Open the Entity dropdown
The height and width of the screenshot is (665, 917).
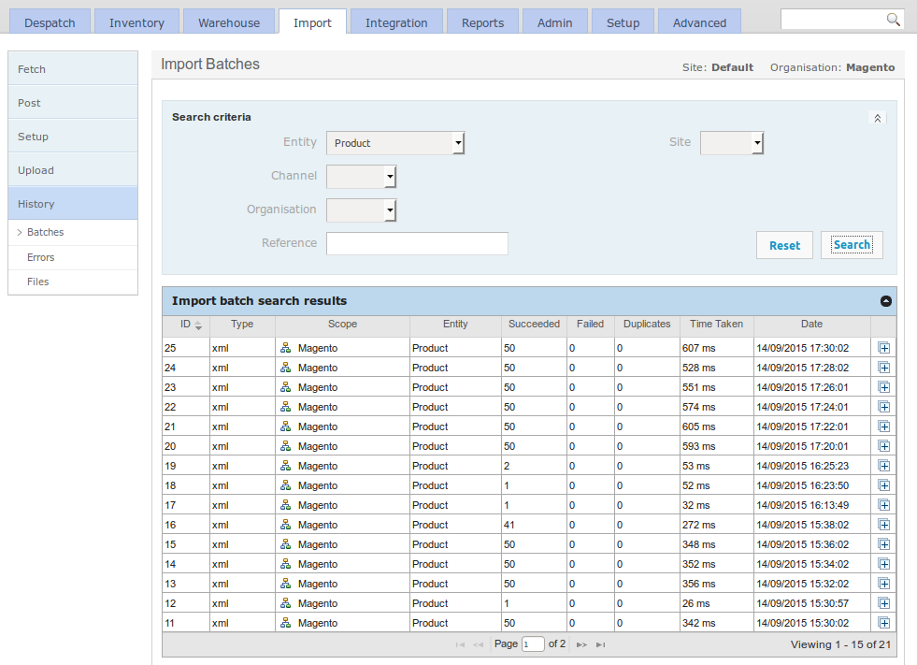tap(457, 142)
